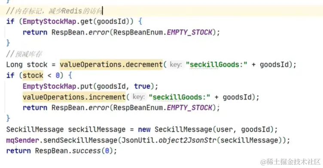Click the sendSeckillMessage method name
Image resolution: width=323 pixels, height=168 pixels.
click(80, 141)
